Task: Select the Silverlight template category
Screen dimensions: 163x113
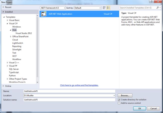Action: pos(17,49)
